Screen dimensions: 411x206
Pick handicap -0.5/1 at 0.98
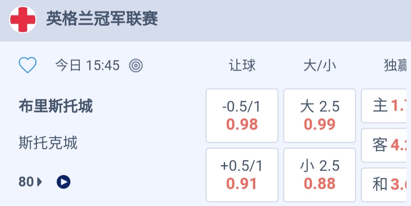coord(242,116)
